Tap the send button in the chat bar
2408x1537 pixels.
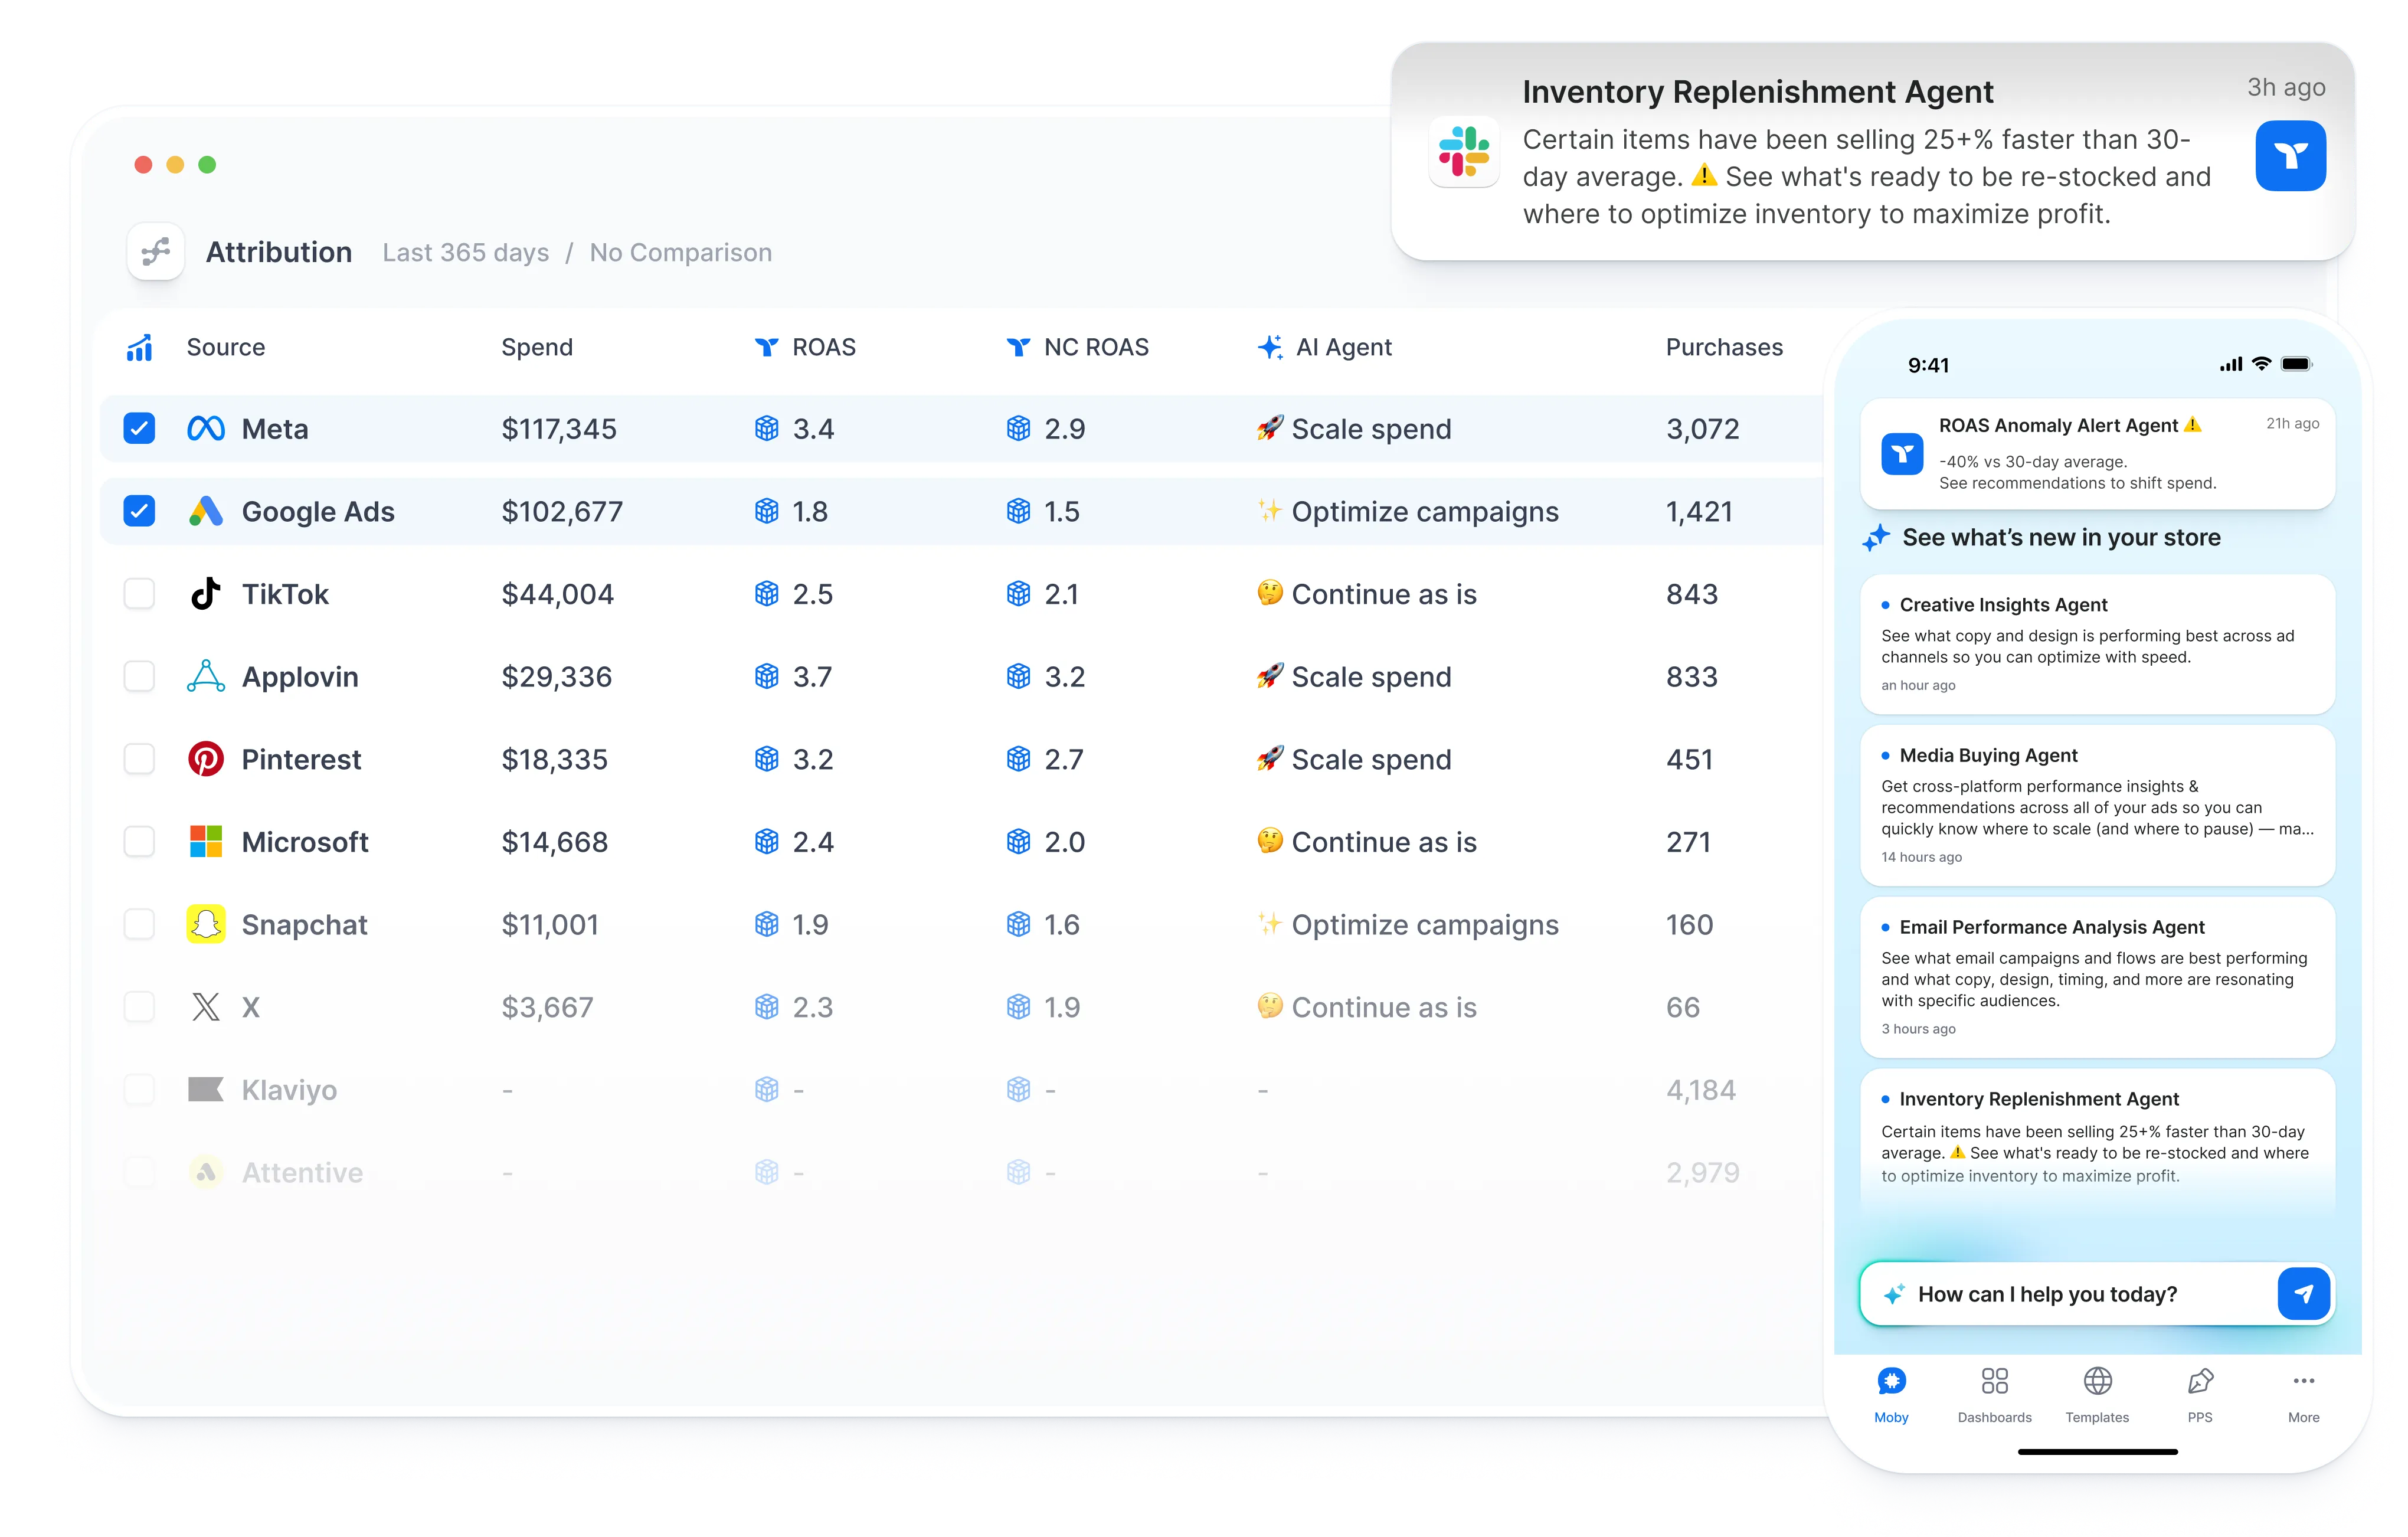[x=2304, y=1293]
